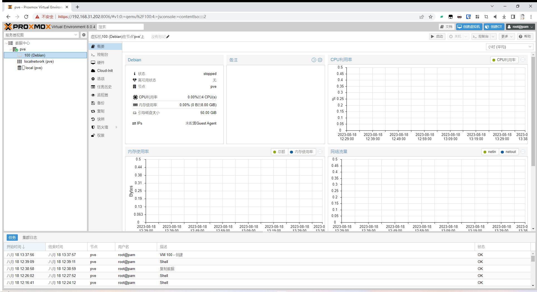The width and height of the screenshot is (537, 292).
Task: Click the notes panel settings gear icon
Action: 320,60
